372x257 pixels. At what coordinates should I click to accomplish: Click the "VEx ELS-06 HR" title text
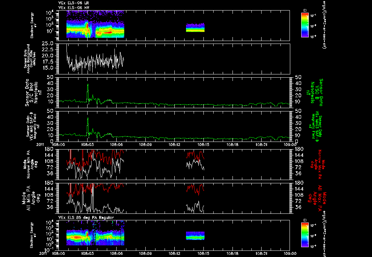click(74, 8)
